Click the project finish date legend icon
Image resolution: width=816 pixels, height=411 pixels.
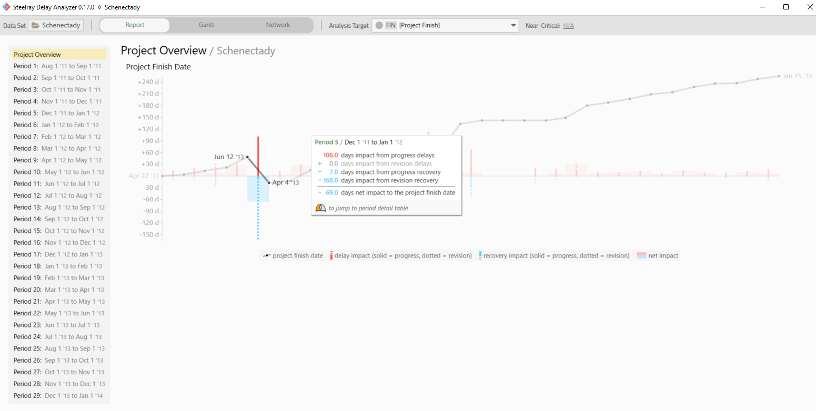[267, 256]
